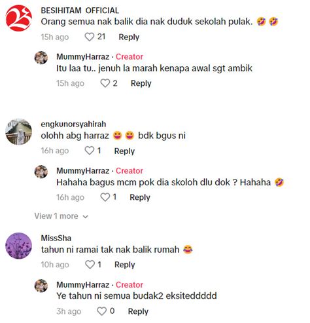The image size is (310, 323).
Task: Tap the heart on MissSha's comment
Action: point(90,265)
